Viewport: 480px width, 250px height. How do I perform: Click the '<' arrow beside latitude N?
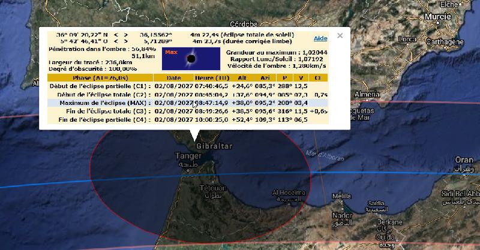coord(116,35)
